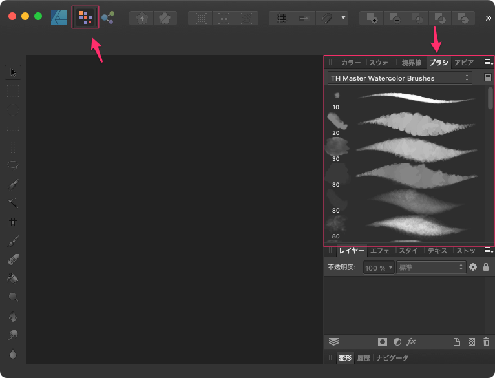Toggle the Add boolean operation button
The image size is (495, 378).
tap(372, 18)
